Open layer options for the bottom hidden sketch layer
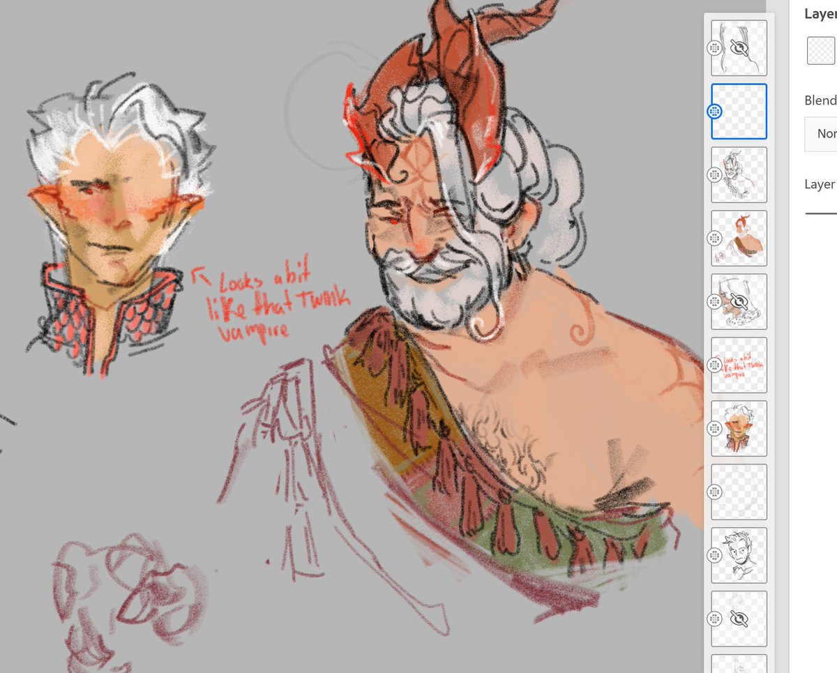837x673 pixels. click(x=714, y=618)
